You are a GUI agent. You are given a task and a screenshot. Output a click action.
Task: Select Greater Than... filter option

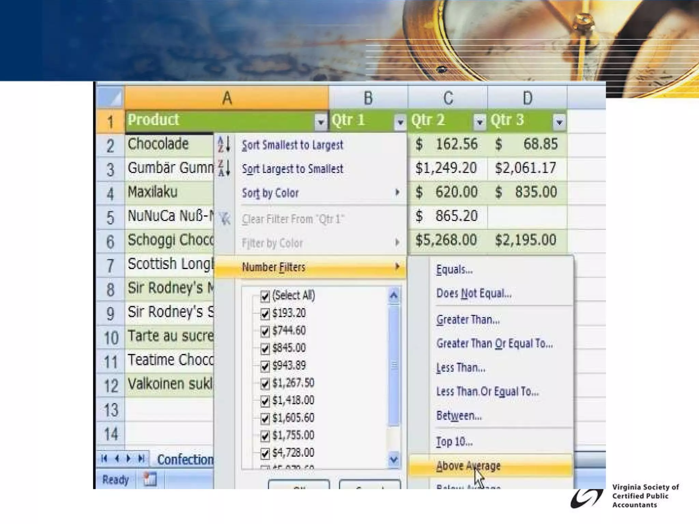pos(468,320)
